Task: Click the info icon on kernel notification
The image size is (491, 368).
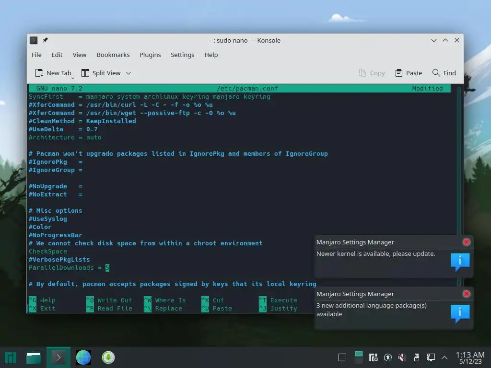Action: pos(460,262)
